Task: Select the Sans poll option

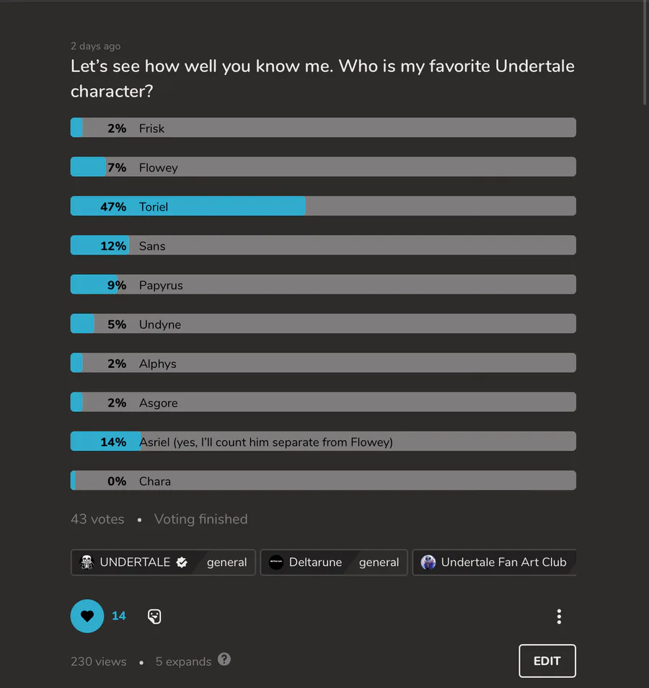Action: pos(323,244)
